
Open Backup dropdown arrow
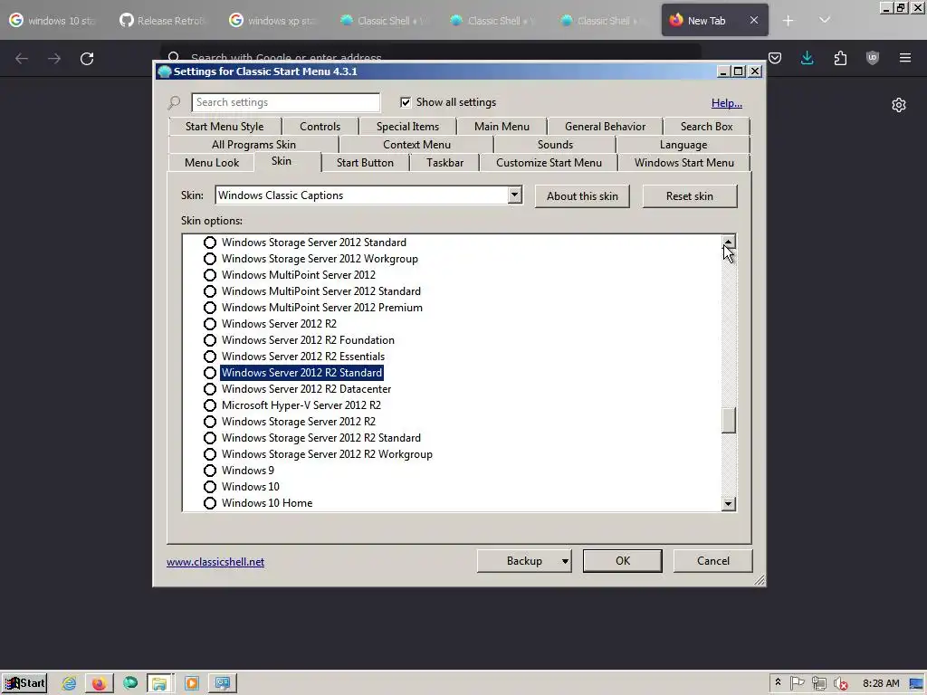pyautogui.click(x=565, y=561)
